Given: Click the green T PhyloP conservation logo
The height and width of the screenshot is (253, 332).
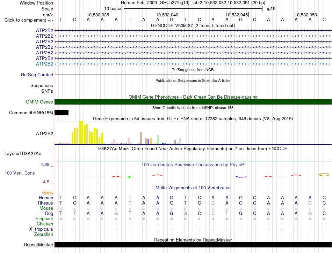Looking at the screenshot, I should point(129,177).
